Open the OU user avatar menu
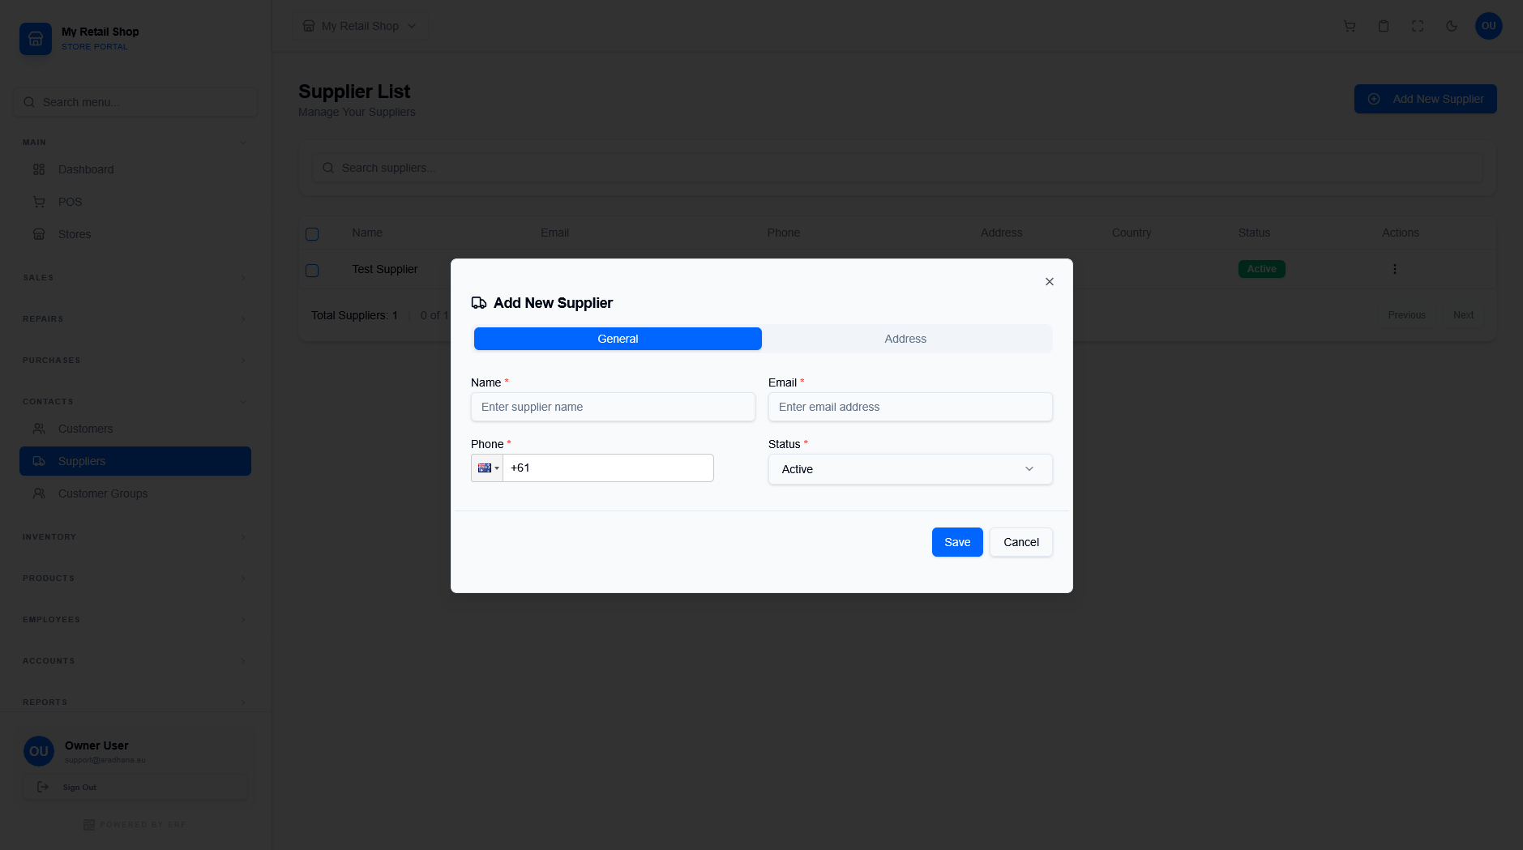Viewport: 1523px width, 850px height. coord(1488,26)
